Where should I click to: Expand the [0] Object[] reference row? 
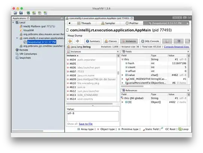[x=123, y=102]
